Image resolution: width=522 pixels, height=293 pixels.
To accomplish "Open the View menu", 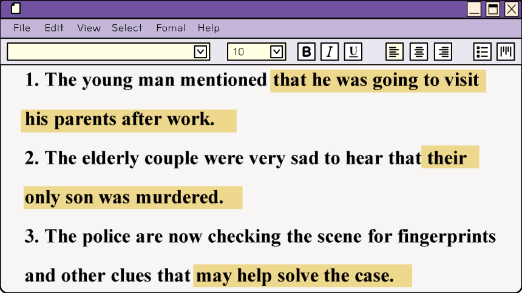I will pyautogui.click(x=89, y=28).
